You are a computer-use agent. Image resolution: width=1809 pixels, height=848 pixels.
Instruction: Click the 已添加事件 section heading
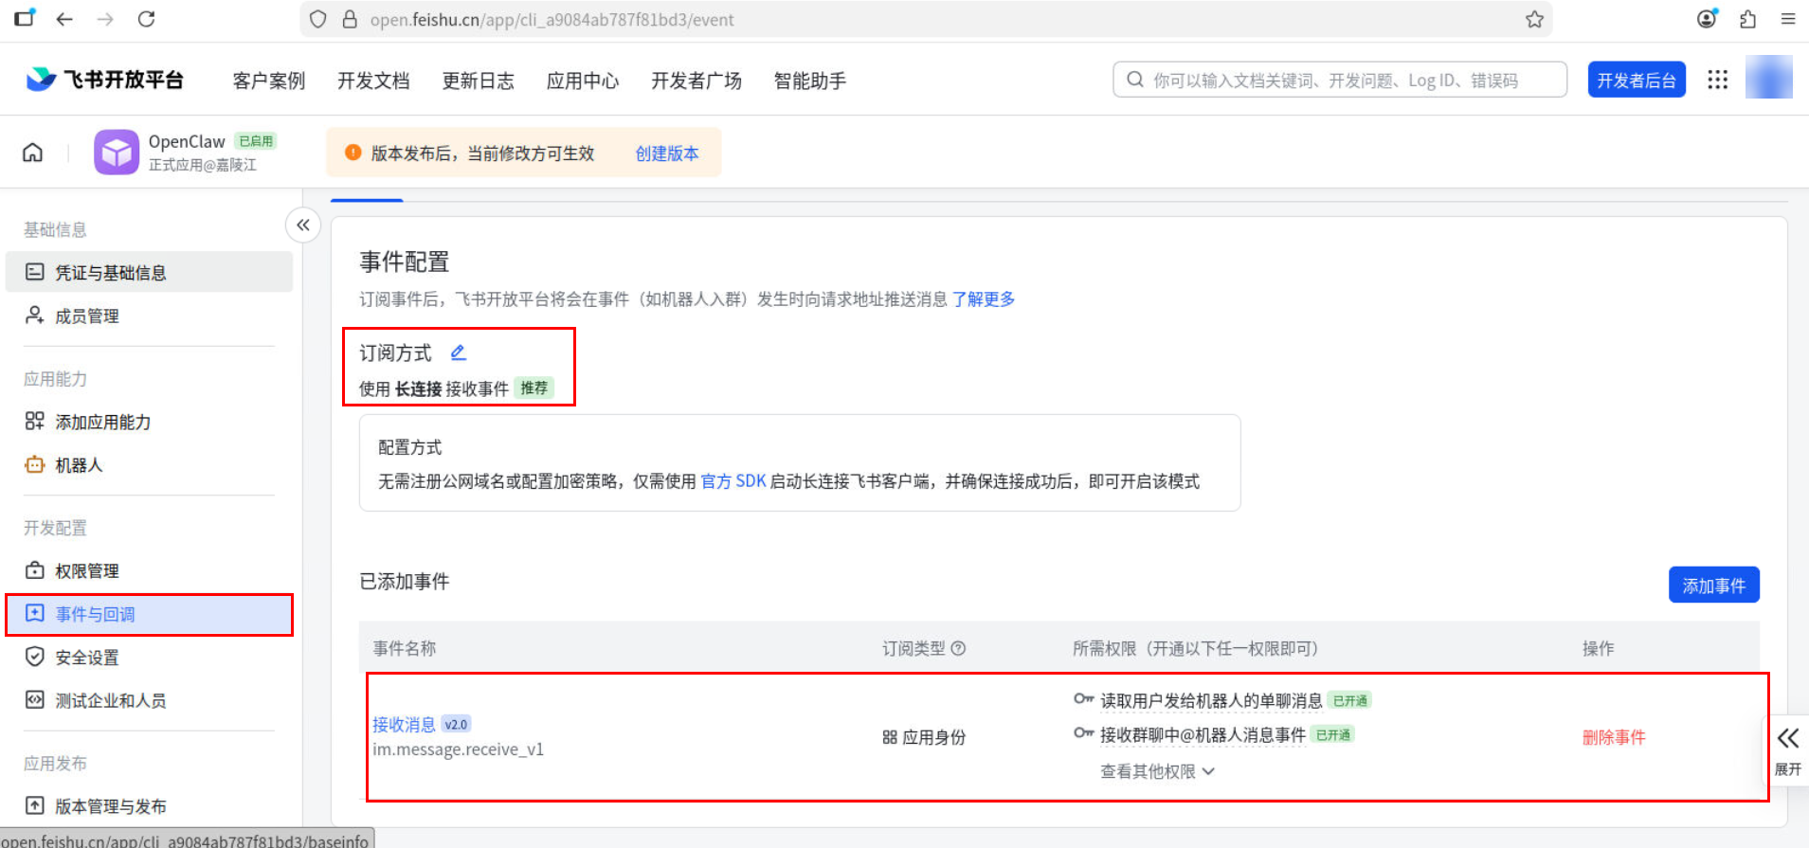coord(405,582)
